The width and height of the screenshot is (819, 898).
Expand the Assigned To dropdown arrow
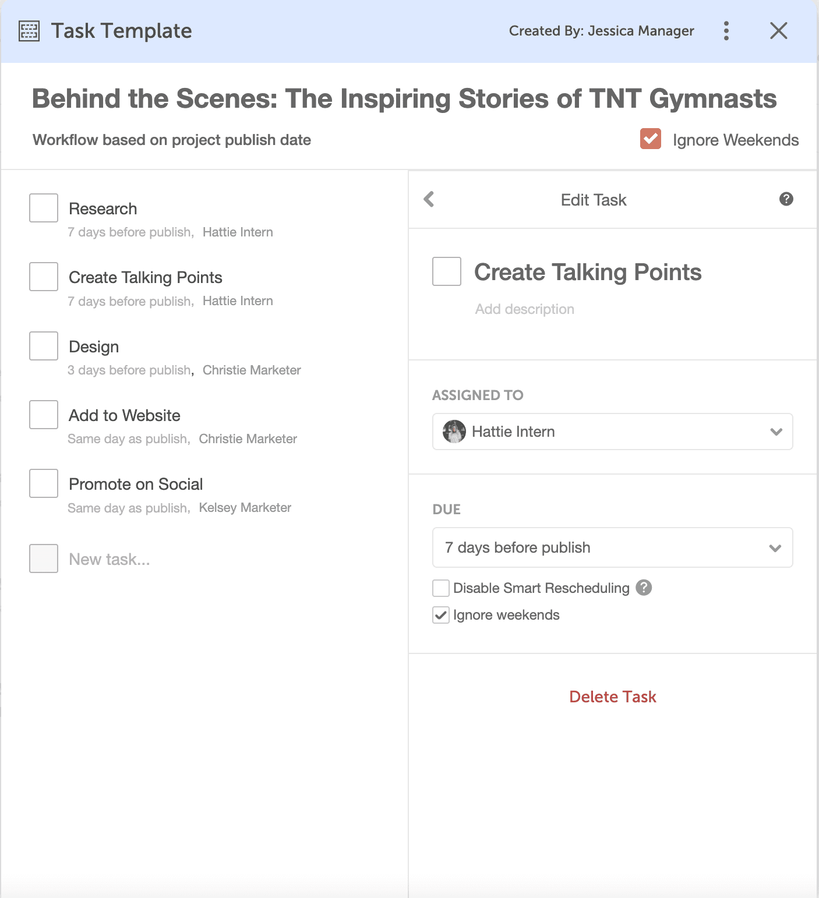pos(776,432)
